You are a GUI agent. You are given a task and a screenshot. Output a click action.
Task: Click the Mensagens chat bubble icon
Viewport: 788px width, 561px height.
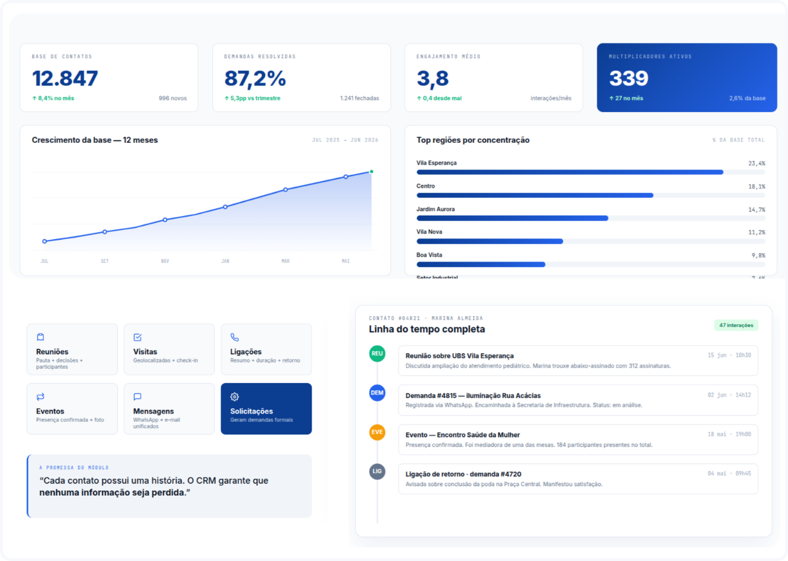[x=137, y=397]
